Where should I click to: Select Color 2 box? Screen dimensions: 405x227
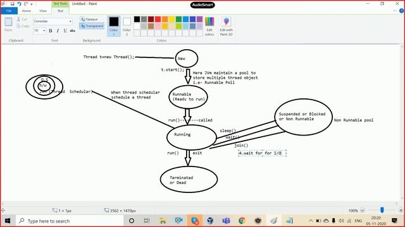(127, 26)
